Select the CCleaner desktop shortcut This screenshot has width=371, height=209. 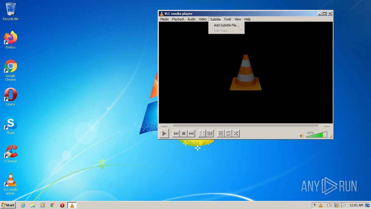10,154
